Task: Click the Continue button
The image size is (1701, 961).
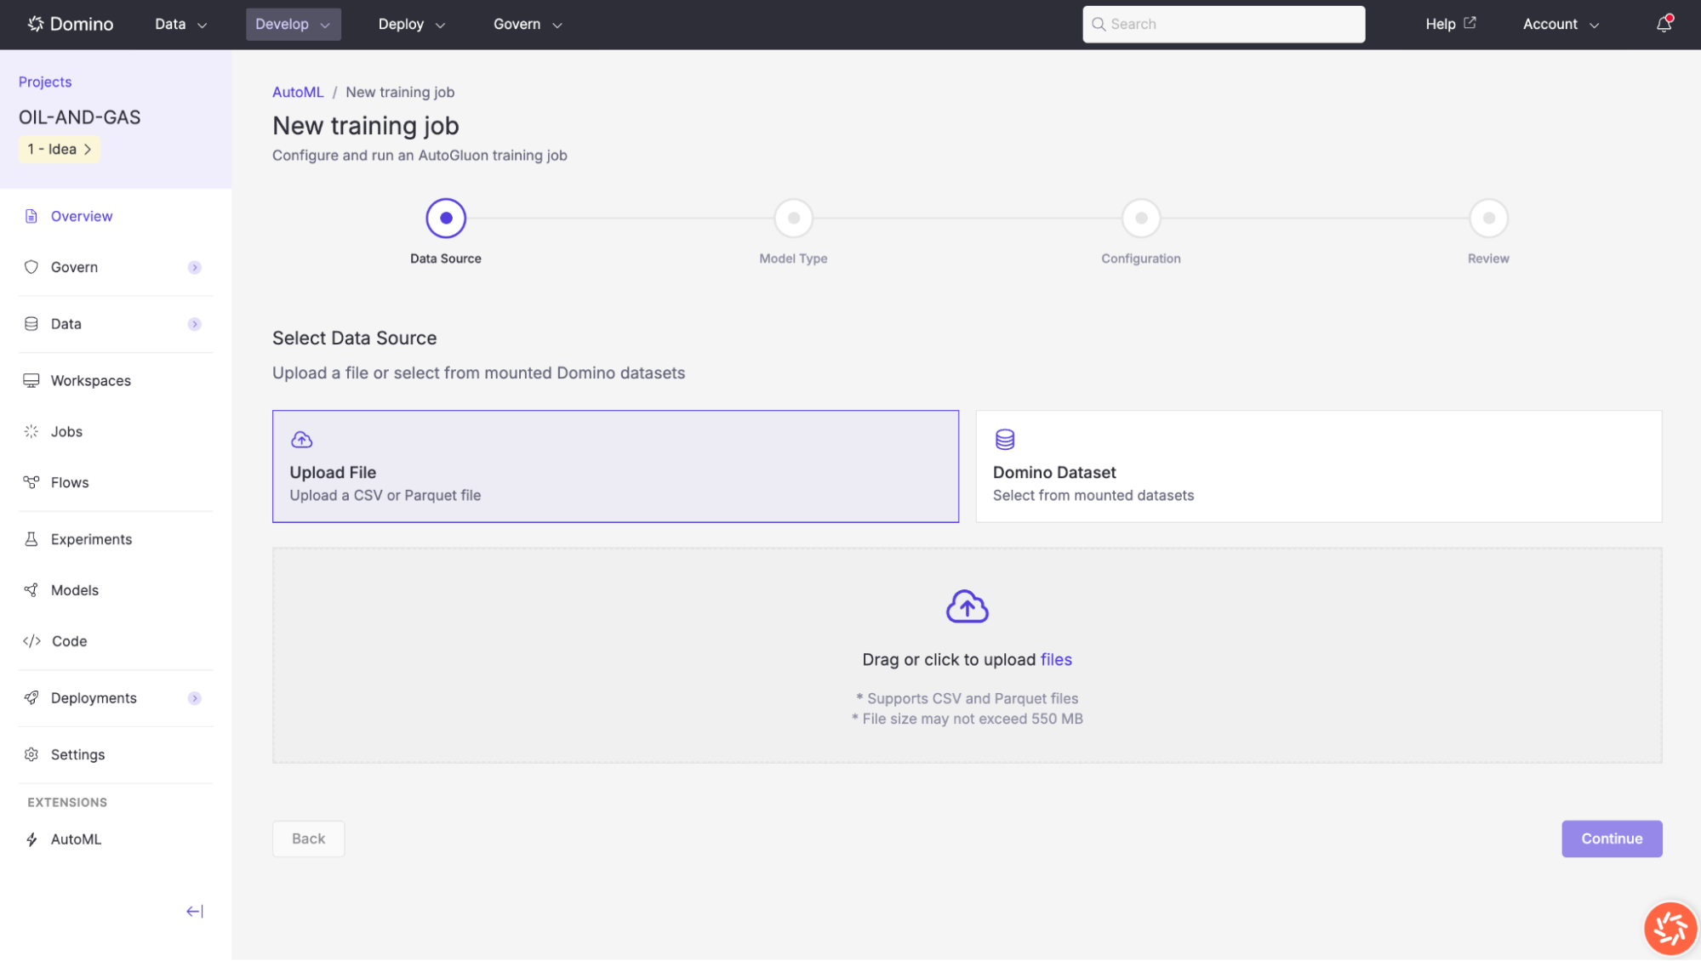Action: coord(1611,839)
